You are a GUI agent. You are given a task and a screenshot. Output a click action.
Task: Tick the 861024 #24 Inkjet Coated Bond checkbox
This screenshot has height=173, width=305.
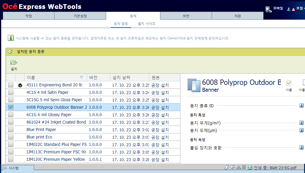pyautogui.click(x=11, y=122)
